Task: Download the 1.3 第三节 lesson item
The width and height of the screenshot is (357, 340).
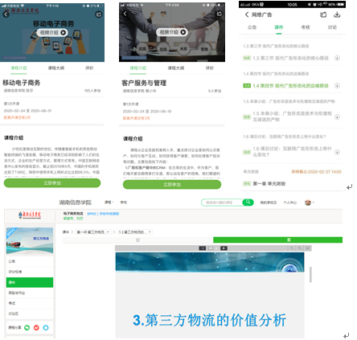Action: (x=337, y=58)
